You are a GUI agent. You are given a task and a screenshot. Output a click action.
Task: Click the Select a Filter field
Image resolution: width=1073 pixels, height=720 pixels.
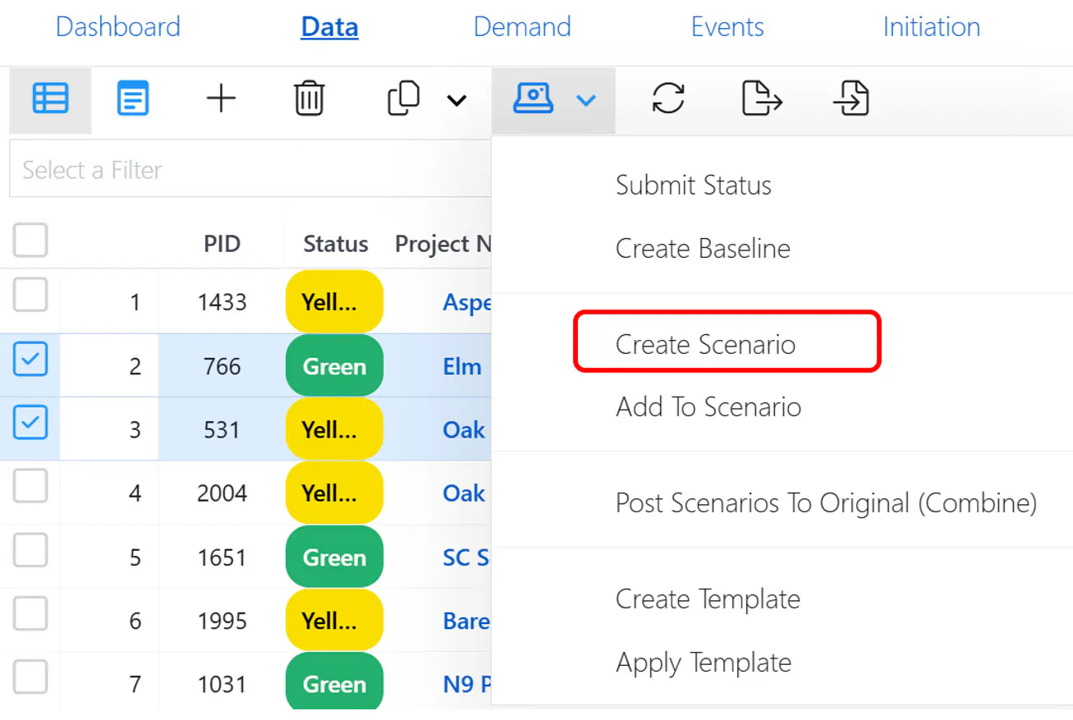tap(250, 169)
